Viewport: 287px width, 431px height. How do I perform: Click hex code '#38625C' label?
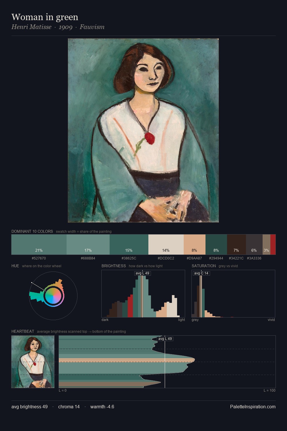tap(129, 258)
